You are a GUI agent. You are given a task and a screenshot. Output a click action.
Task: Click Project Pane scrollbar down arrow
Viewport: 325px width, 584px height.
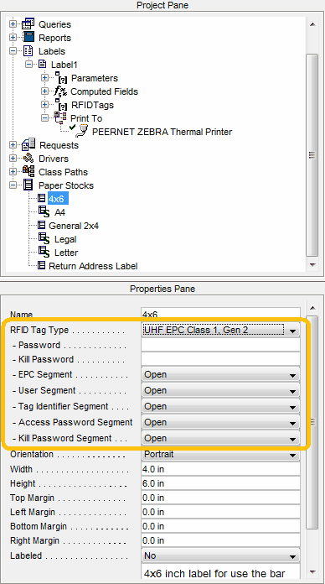tap(312, 265)
